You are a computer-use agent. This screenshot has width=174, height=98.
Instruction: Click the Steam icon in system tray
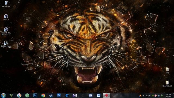(x=159, y=96)
